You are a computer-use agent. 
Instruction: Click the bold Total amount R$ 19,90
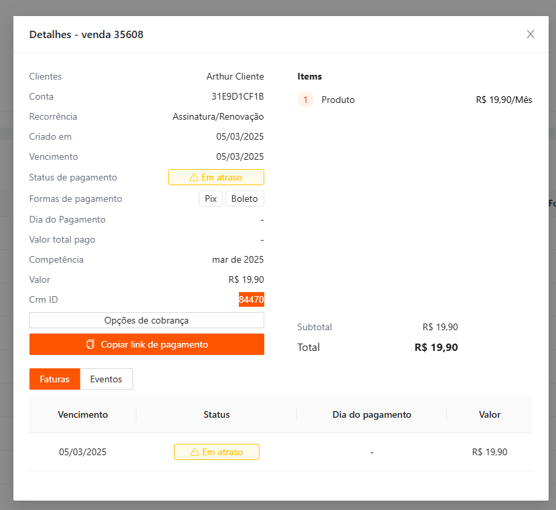click(x=436, y=348)
